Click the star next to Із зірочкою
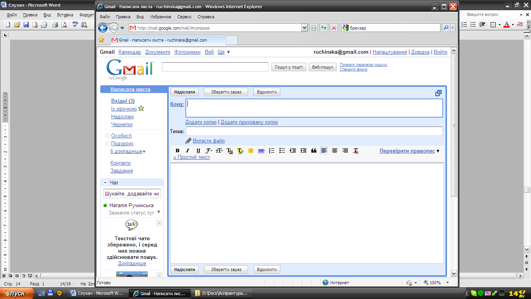This screenshot has width=531, height=299. (x=141, y=109)
